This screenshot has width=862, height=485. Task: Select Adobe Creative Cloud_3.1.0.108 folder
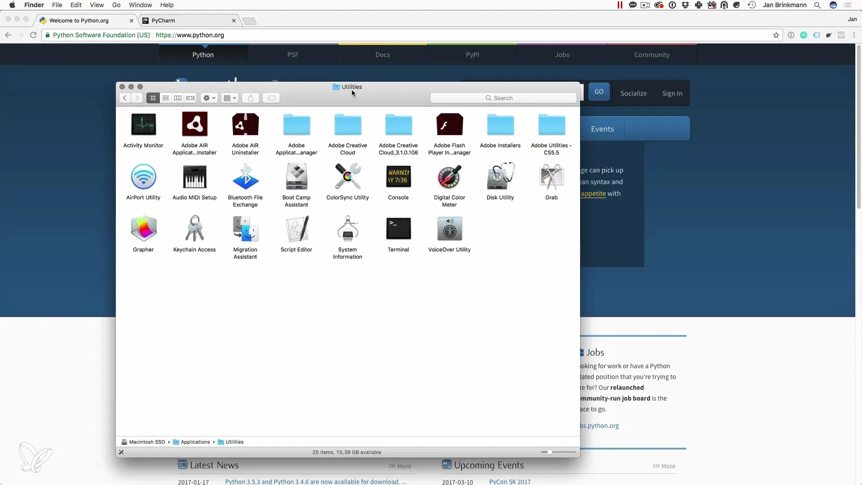pos(398,124)
